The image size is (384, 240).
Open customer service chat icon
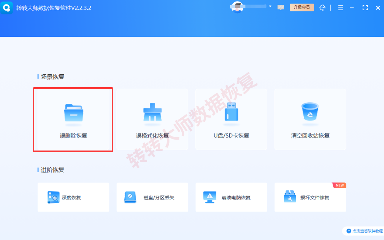(x=322, y=8)
